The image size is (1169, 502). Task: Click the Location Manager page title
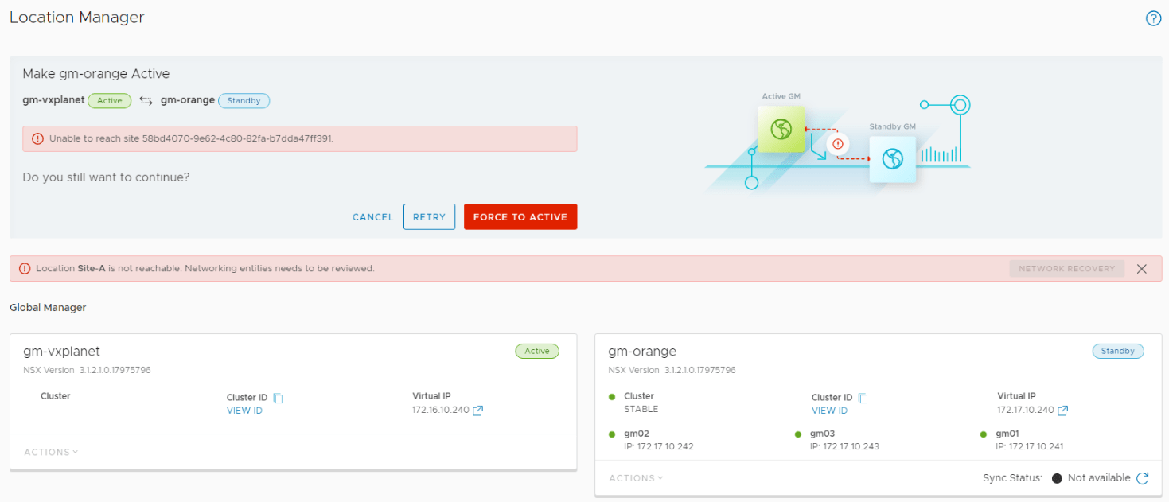click(77, 17)
